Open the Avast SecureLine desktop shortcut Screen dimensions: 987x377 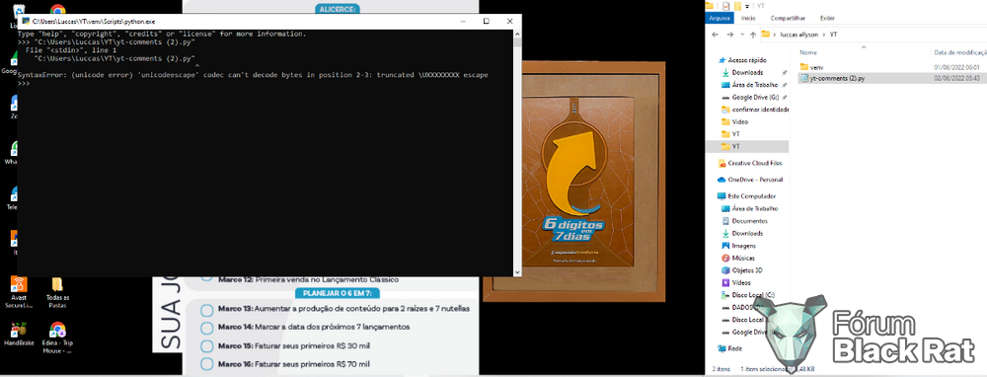(19, 293)
